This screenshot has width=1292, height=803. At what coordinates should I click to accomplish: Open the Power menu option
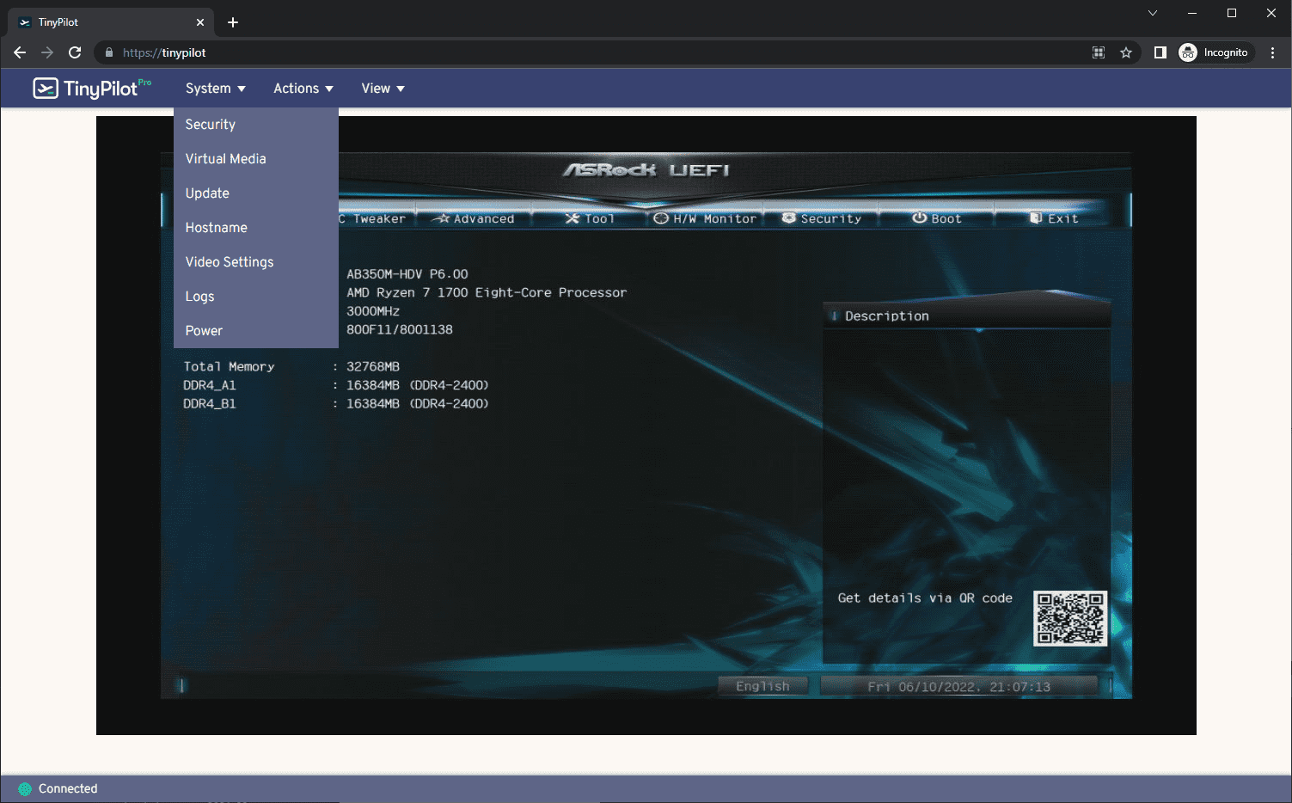pos(204,331)
